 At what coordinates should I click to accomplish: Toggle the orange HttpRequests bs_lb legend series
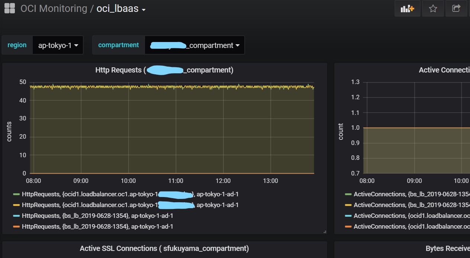(97, 226)
